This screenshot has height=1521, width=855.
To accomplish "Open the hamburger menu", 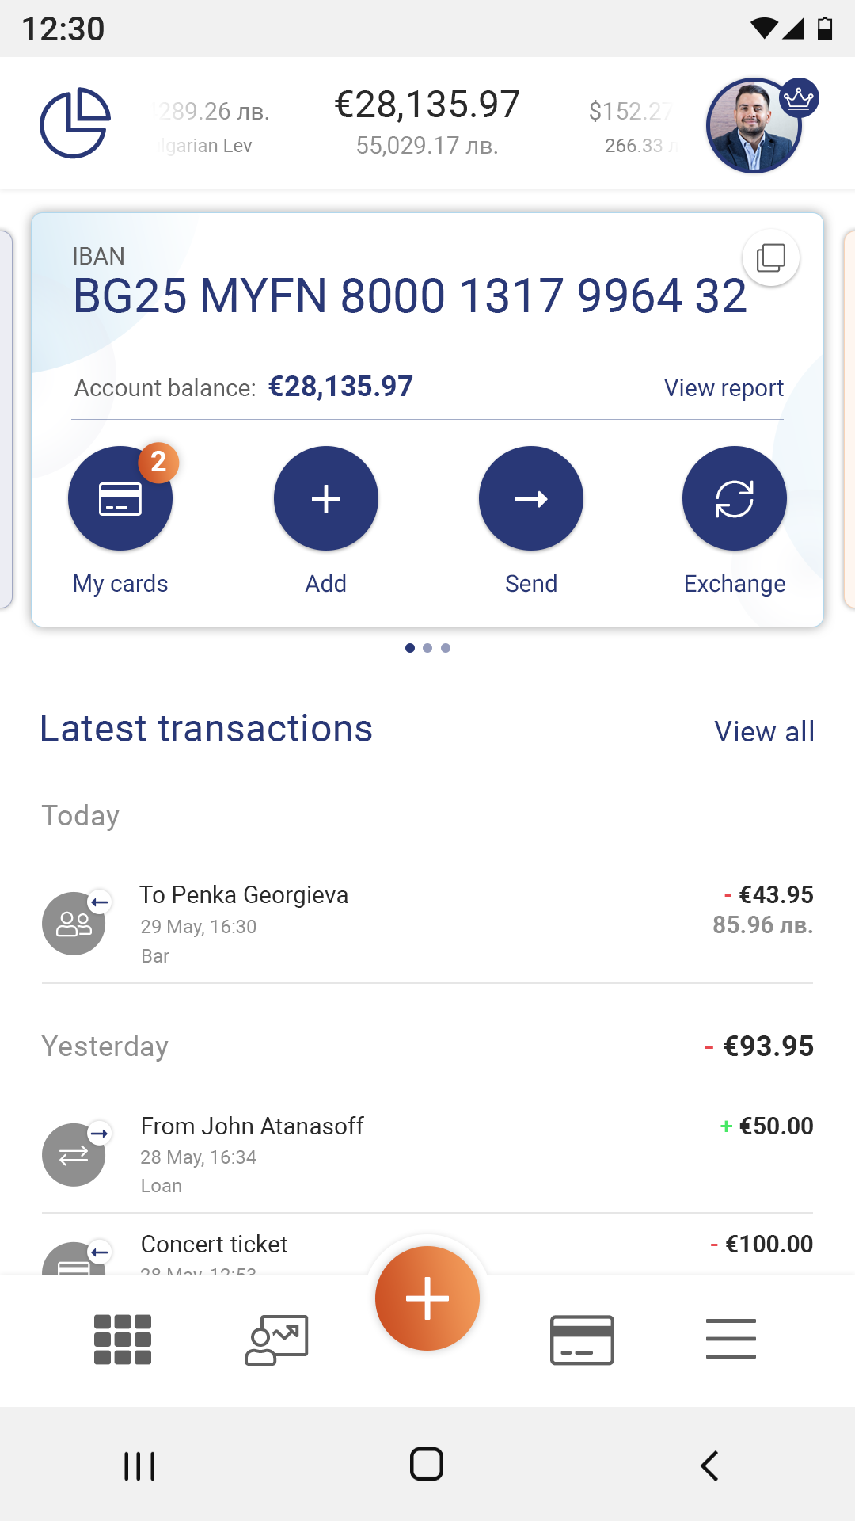I will [x=731, y=1340].
